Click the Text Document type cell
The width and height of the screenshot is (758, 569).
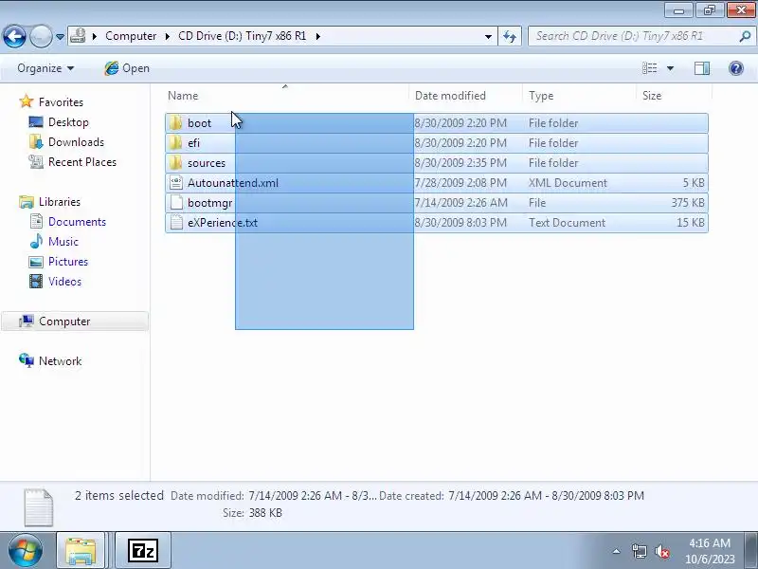[x=567, y=222]
